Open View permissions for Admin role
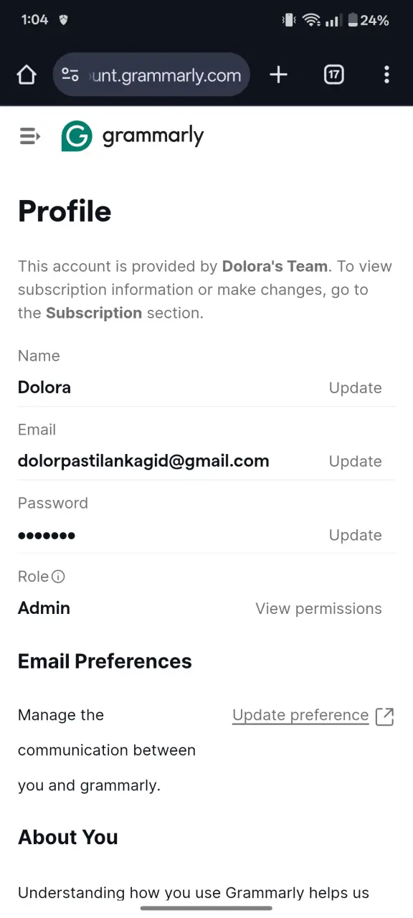413x918 pixels. (318, 608)
